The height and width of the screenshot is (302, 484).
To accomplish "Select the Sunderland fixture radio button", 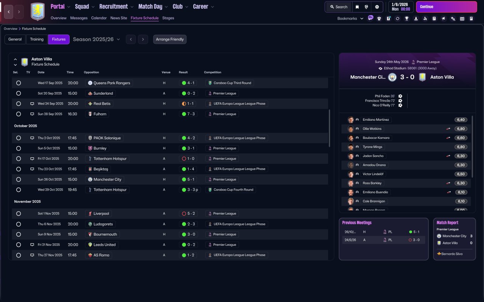I will [x=19, y=93].
